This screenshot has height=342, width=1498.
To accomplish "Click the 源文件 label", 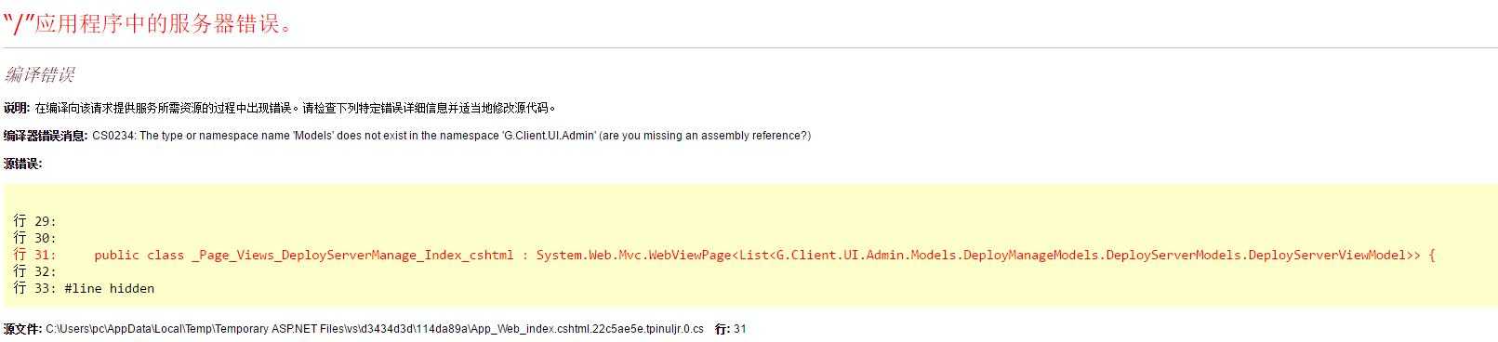I will 22,329.
